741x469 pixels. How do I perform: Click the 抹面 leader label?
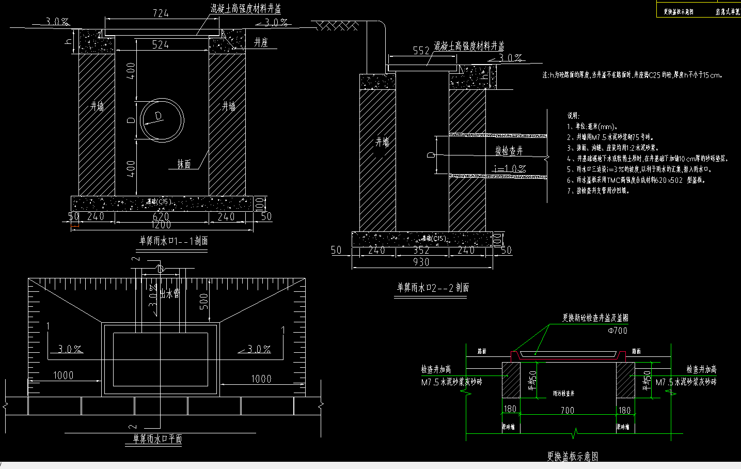coord(184,164)
